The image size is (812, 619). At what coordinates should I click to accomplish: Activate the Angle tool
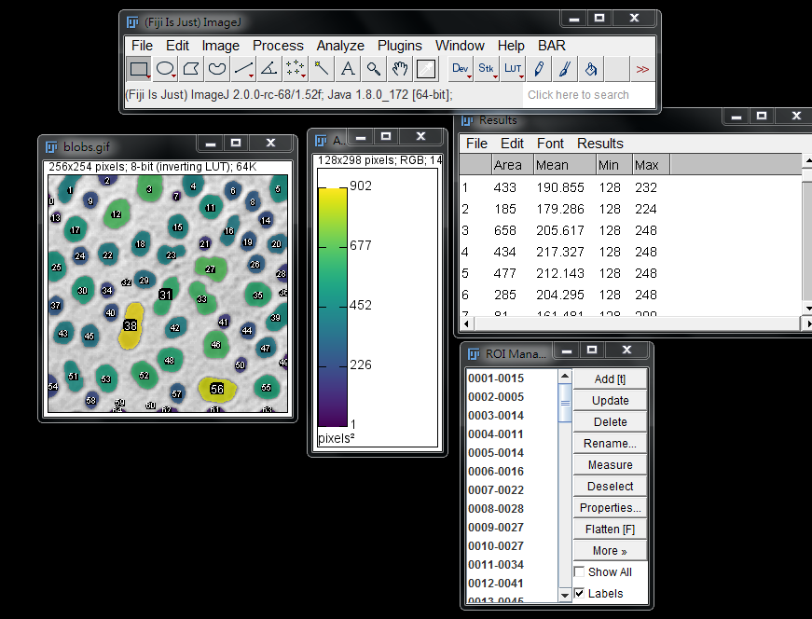click(x=269, y=68)
